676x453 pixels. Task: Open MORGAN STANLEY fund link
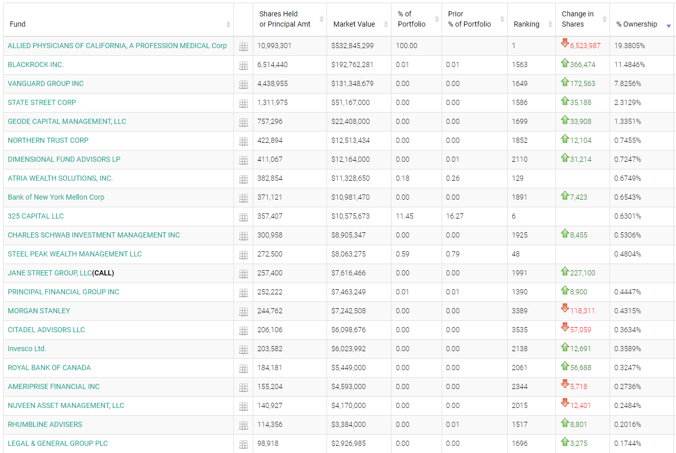[x=39, y=311]
